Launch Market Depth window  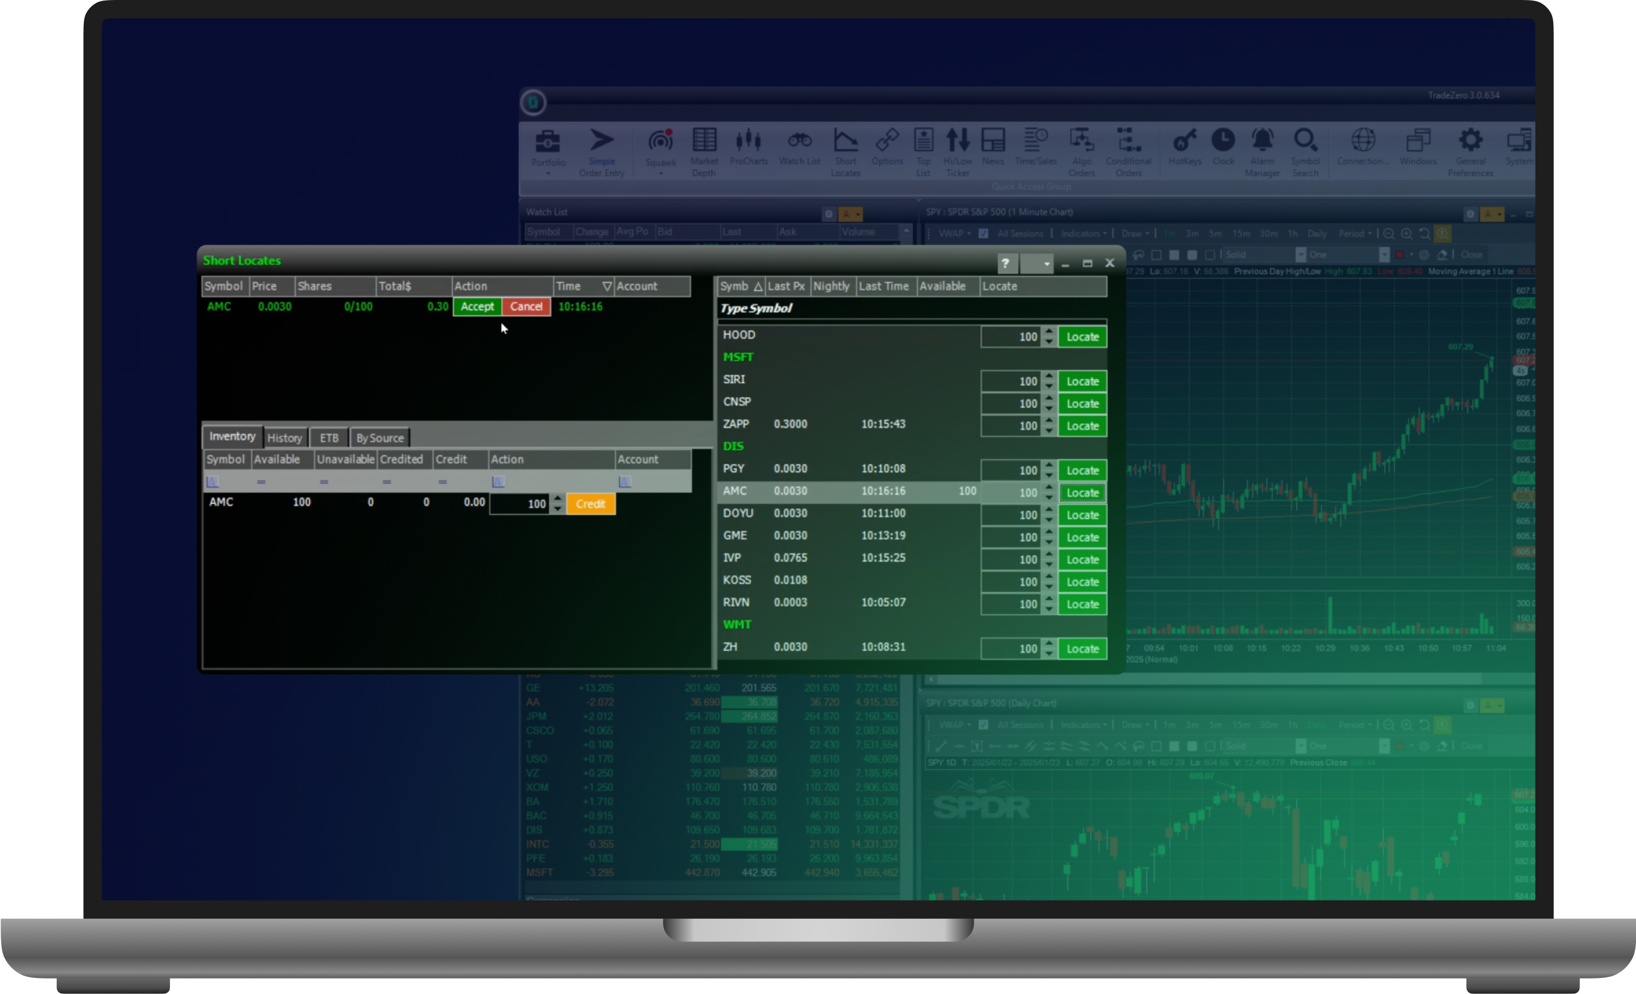pyautogui.click(x=704, y=141)
